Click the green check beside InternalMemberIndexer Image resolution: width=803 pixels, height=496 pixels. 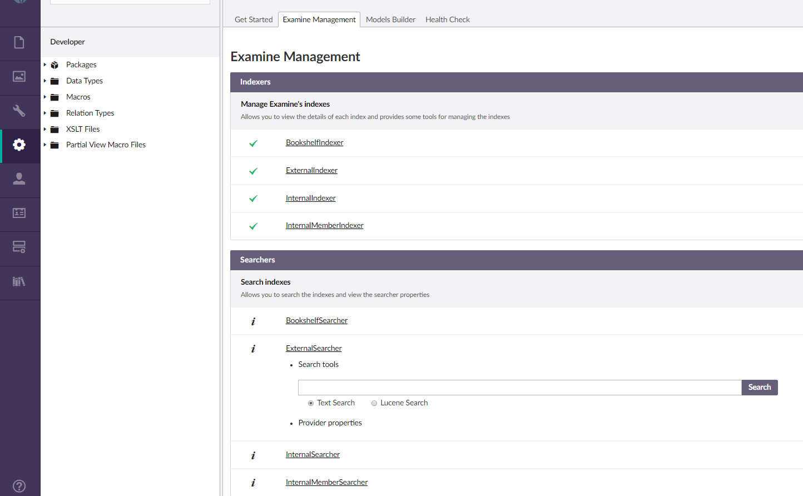253,226
